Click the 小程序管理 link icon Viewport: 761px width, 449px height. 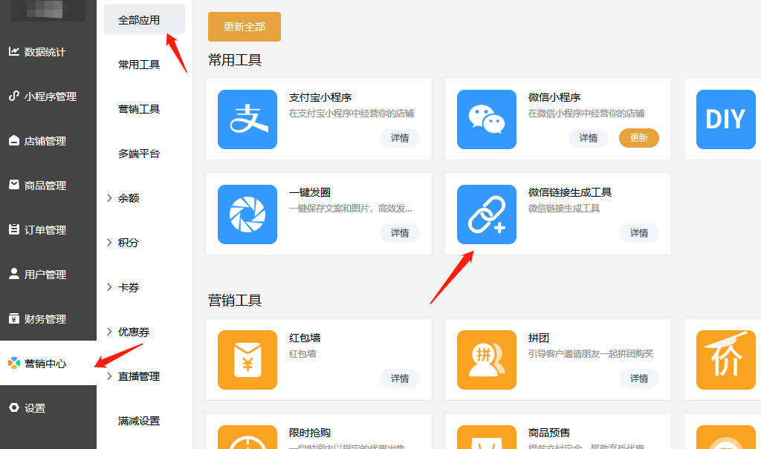(14, 96)
